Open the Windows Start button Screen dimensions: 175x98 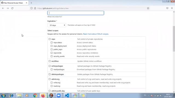pos(4,96)
